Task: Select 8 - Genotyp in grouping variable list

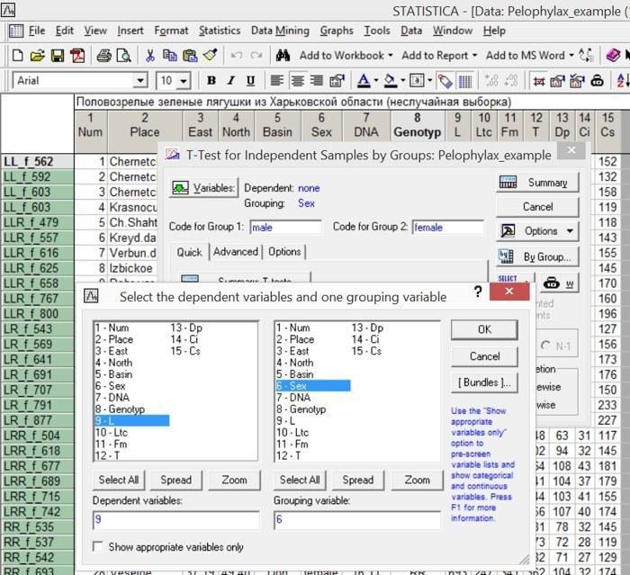Action: coord(301,409)
